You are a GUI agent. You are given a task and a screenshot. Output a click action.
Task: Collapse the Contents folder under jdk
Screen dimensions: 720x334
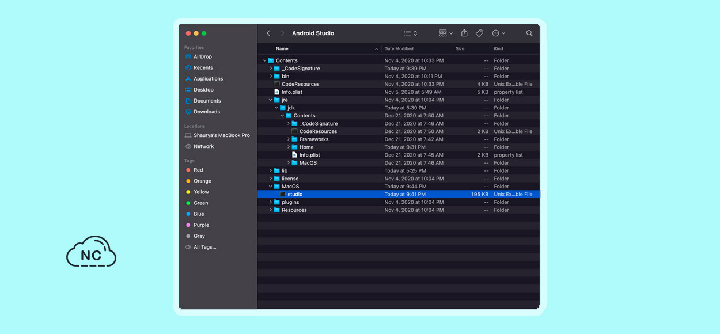pos(282,116)
